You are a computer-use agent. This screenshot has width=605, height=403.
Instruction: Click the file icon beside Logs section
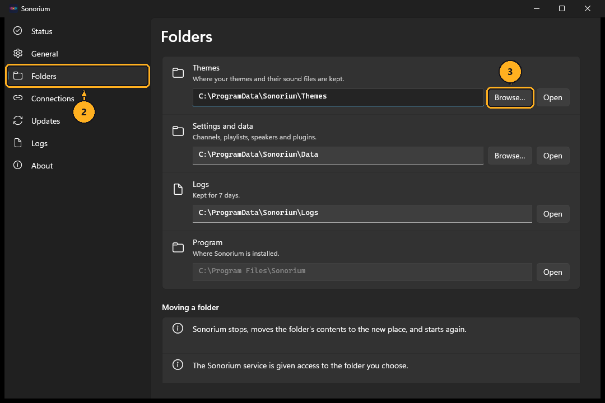(x=178, y=189)
